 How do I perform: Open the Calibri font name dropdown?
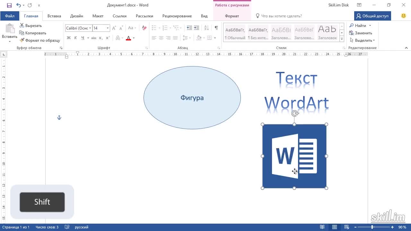(x=90, y=28)
